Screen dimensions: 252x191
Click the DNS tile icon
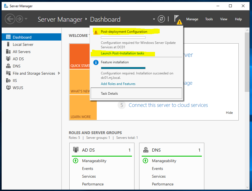coord(146,150)
